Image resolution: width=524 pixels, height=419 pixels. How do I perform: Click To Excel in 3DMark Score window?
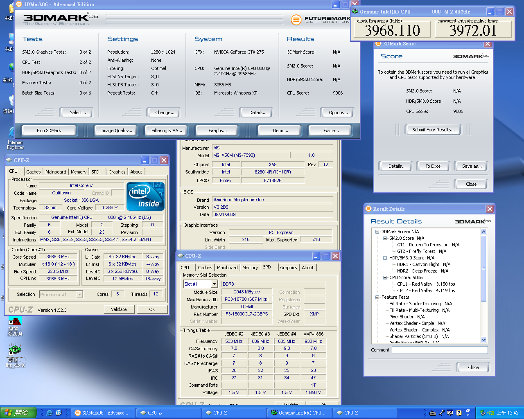pyautogui.click(x=433, y=166)
